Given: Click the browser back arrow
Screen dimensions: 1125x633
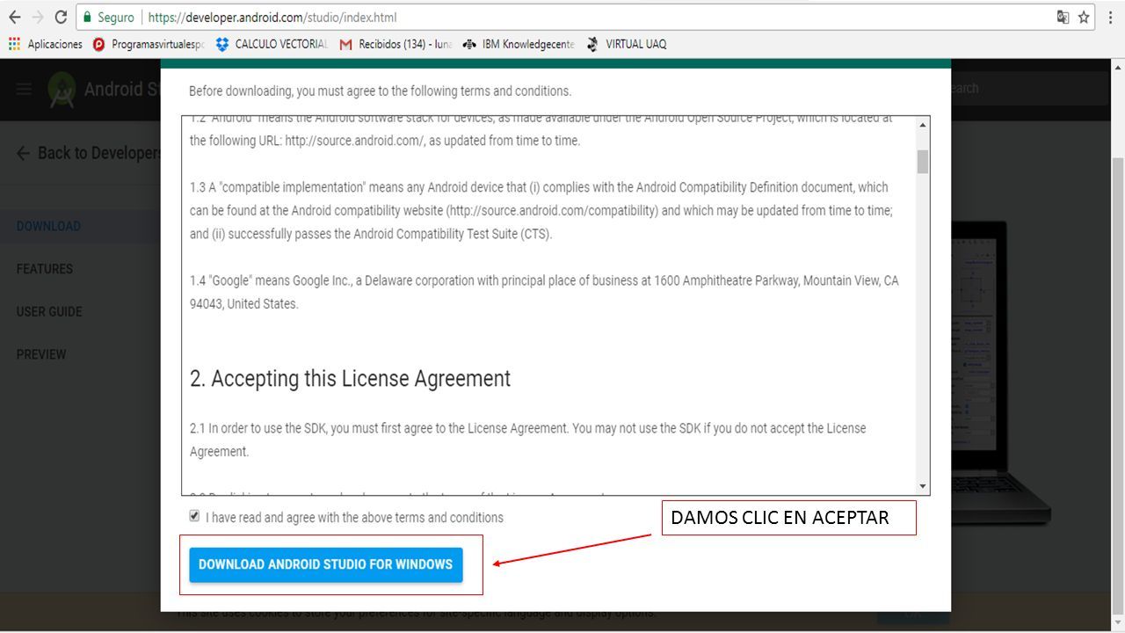Looking at the screenshot, I should click(15, 17).
